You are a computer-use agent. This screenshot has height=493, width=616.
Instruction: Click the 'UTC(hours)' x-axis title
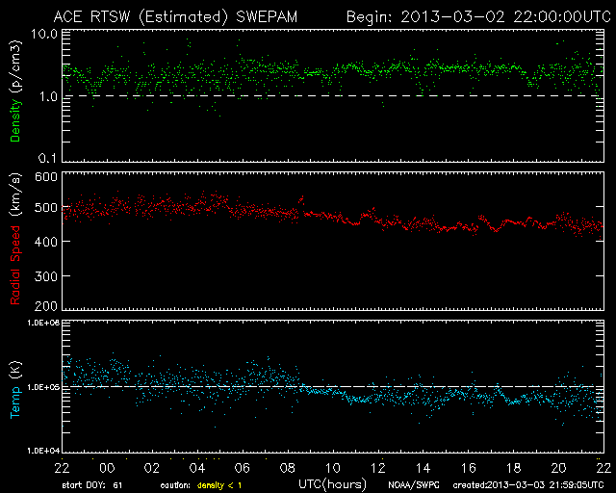332,484
